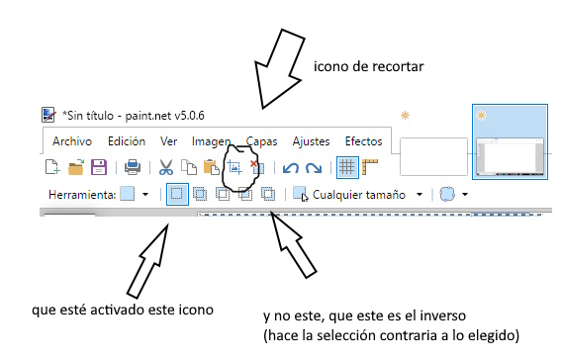Save with the purple floppy disk icon

[99, 167]
